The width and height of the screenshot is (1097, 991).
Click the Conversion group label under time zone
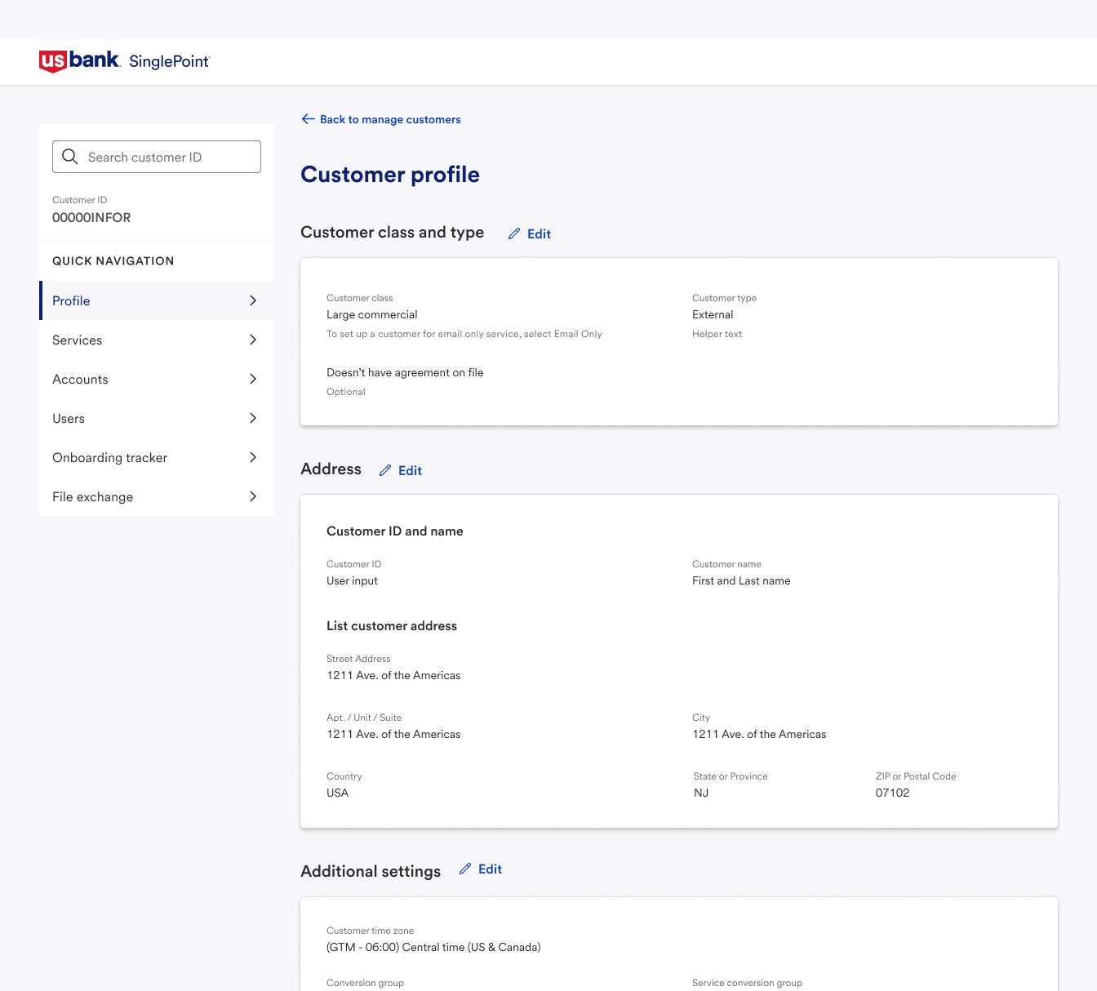(x=365, y=983)
